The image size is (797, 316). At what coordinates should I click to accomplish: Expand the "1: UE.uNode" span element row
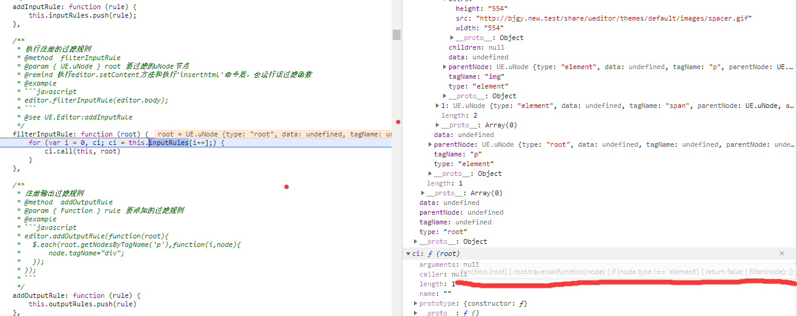[x=438, y=106]
